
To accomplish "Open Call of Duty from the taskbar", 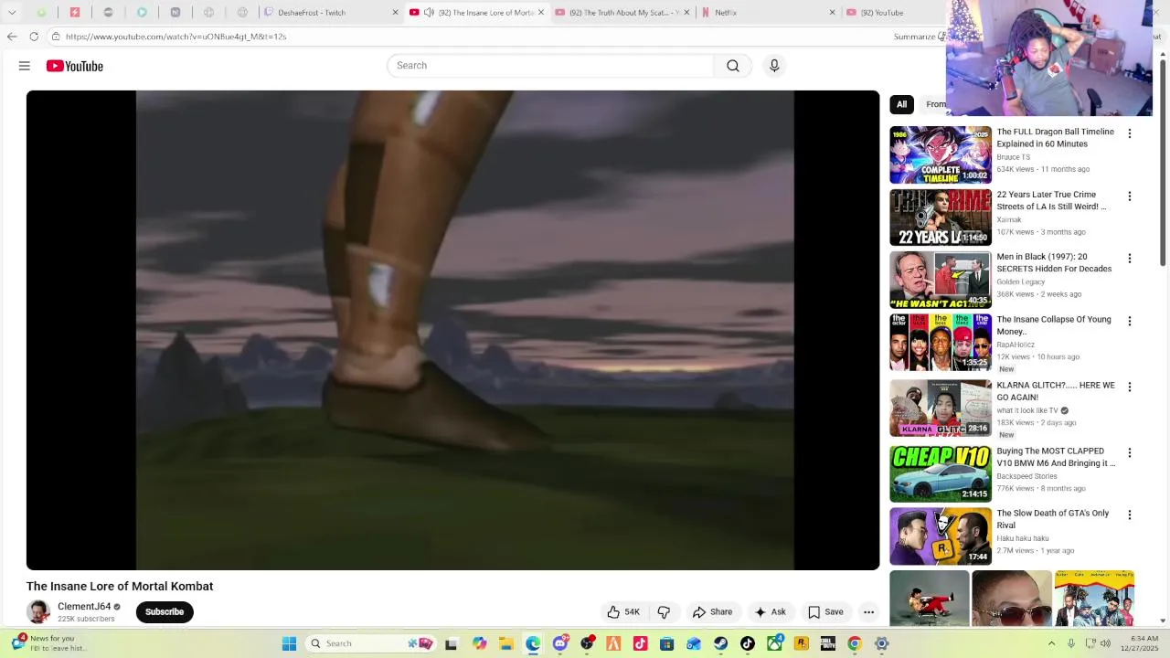I will [827, 643].
